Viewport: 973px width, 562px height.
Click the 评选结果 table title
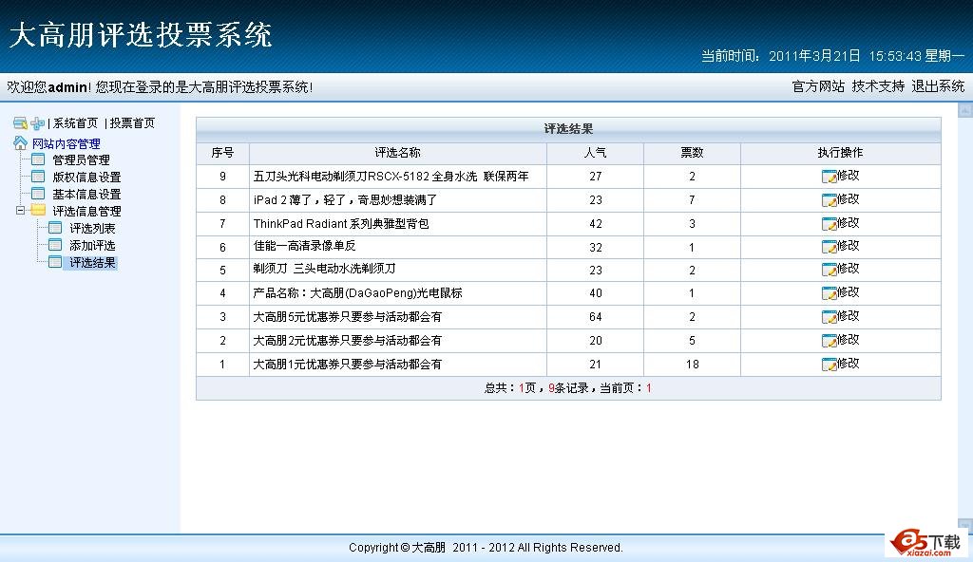coord(568,129)
